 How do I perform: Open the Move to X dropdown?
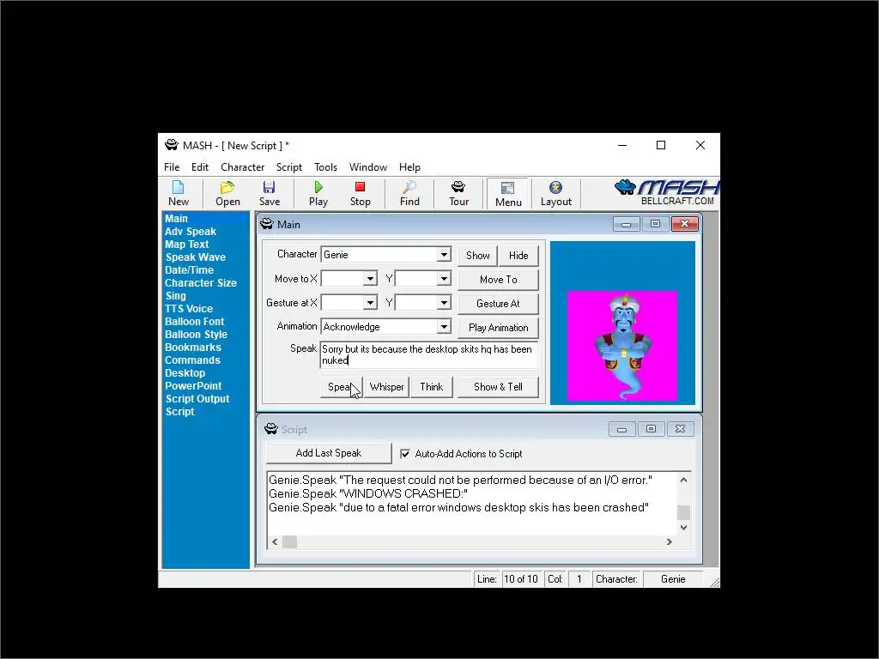tap(370, 279)
